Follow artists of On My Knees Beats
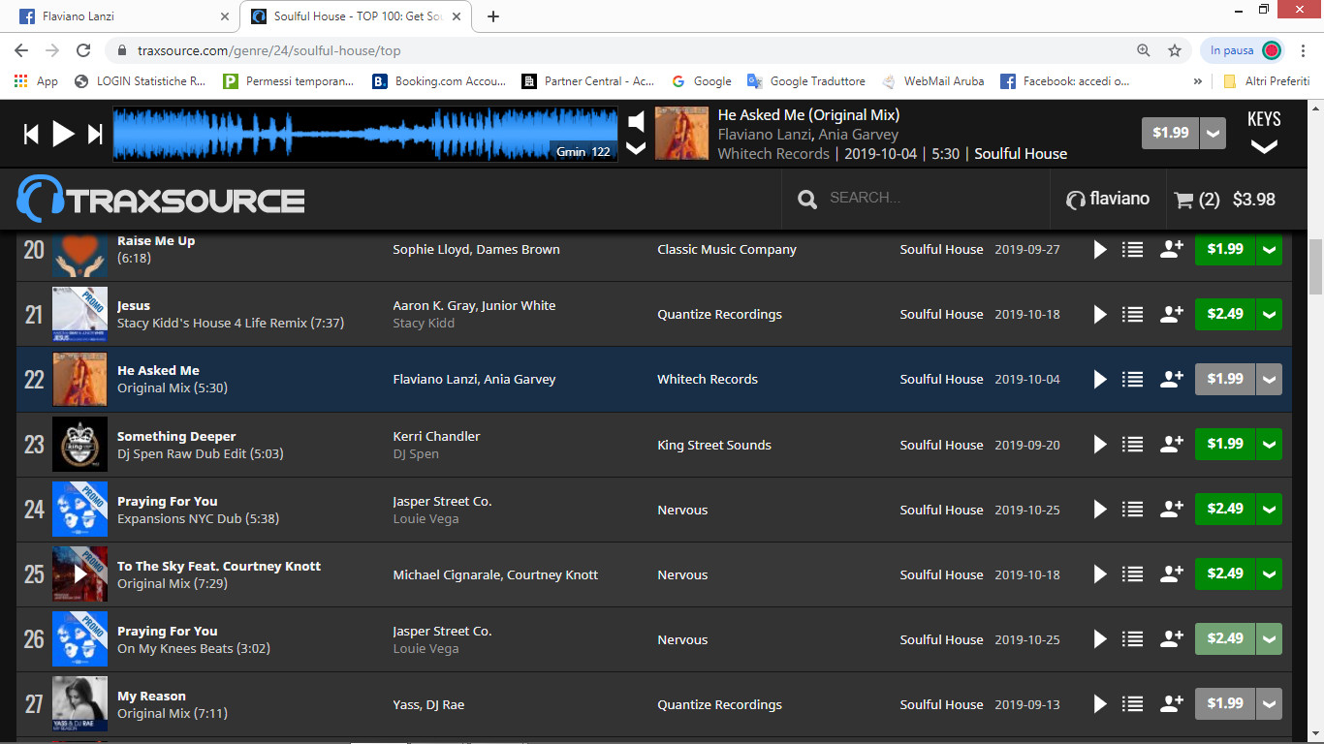1324x744 pixels. tap(1171, 639)
